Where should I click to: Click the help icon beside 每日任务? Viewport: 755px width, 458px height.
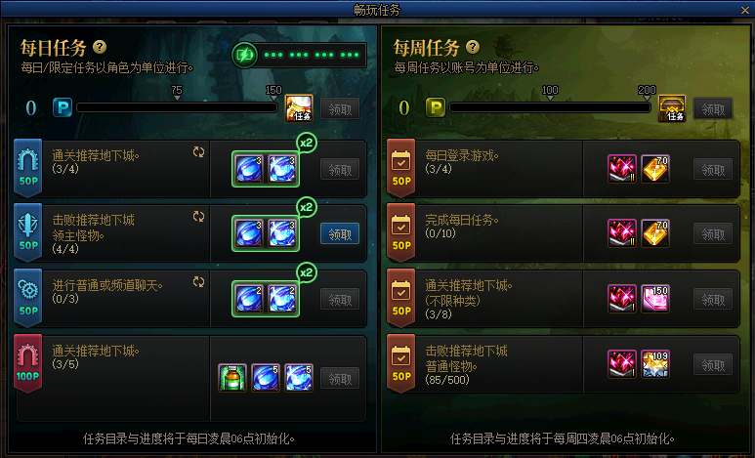[x=100, y=47]
